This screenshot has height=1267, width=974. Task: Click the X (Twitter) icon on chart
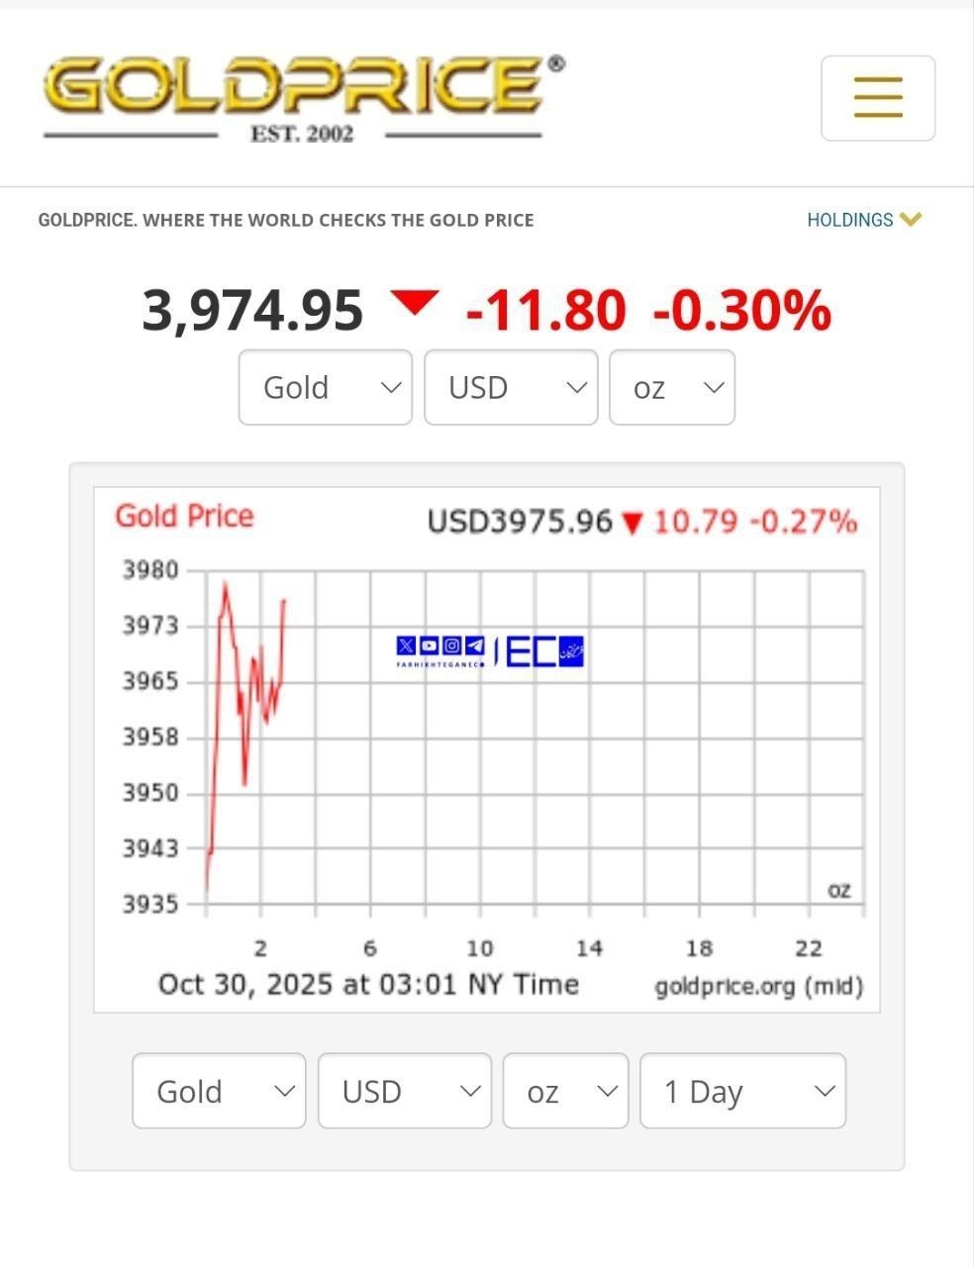pyautogui.click(x=406, y=646)
